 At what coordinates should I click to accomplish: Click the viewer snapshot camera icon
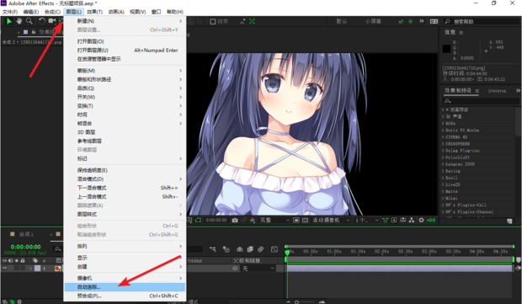235,220
